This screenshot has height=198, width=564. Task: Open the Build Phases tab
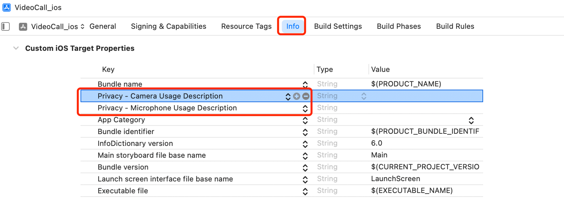[399, 26]
